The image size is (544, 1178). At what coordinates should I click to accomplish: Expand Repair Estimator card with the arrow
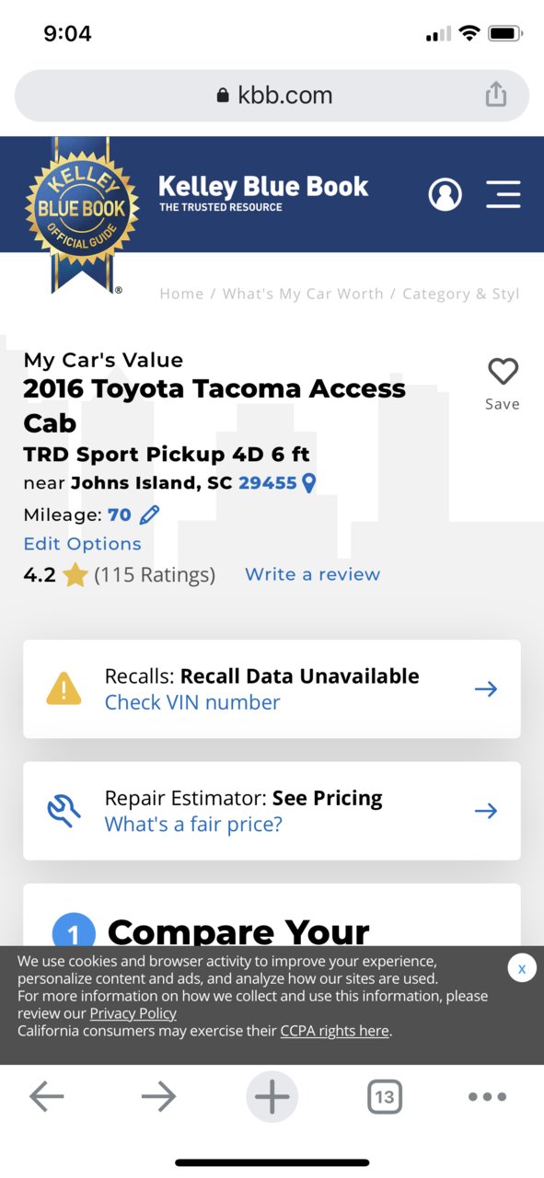point(485,811)
